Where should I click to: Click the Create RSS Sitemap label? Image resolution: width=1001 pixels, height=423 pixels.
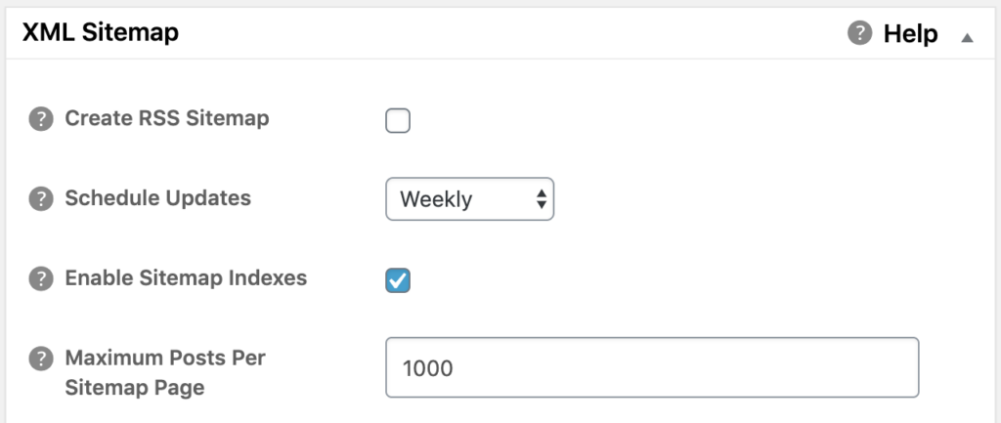[x=166, y=118]
